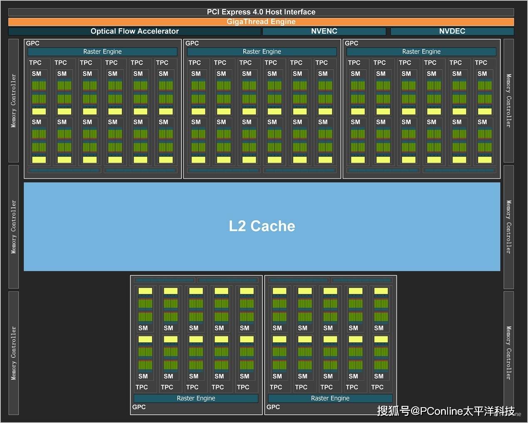Click the Optical Flow Accelerator block
The image size is (528, 423).
[x=134, y=31]
